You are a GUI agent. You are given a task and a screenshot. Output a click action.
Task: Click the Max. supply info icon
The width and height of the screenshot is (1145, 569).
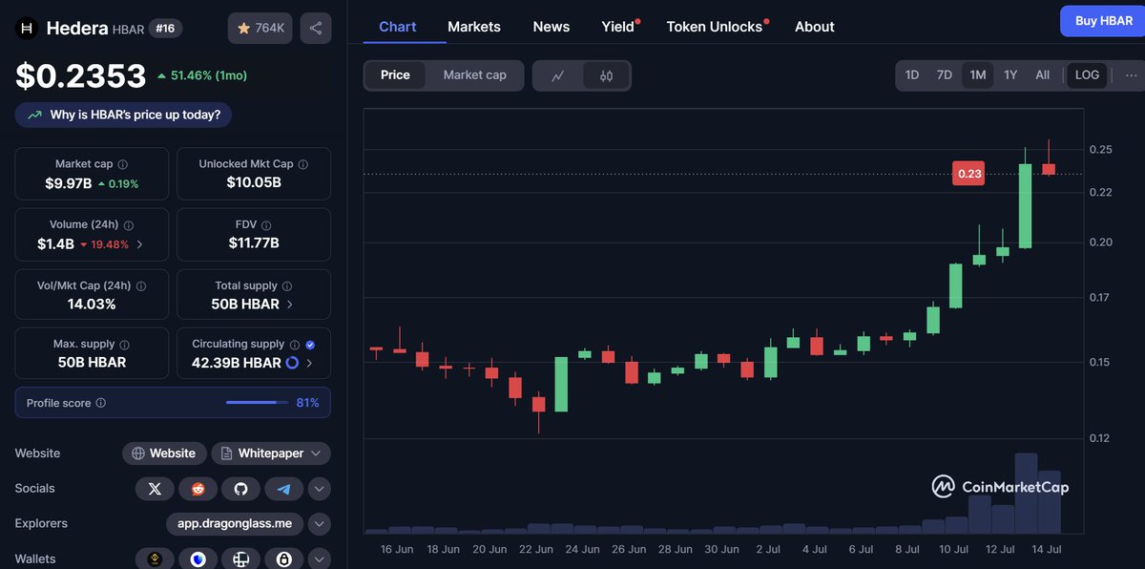tap(124, 345)
